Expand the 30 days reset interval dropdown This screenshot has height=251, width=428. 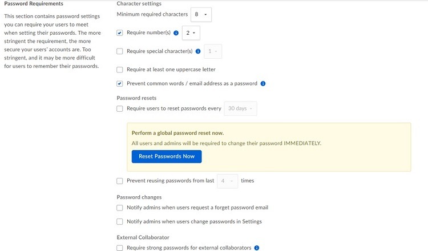point(240,108)
